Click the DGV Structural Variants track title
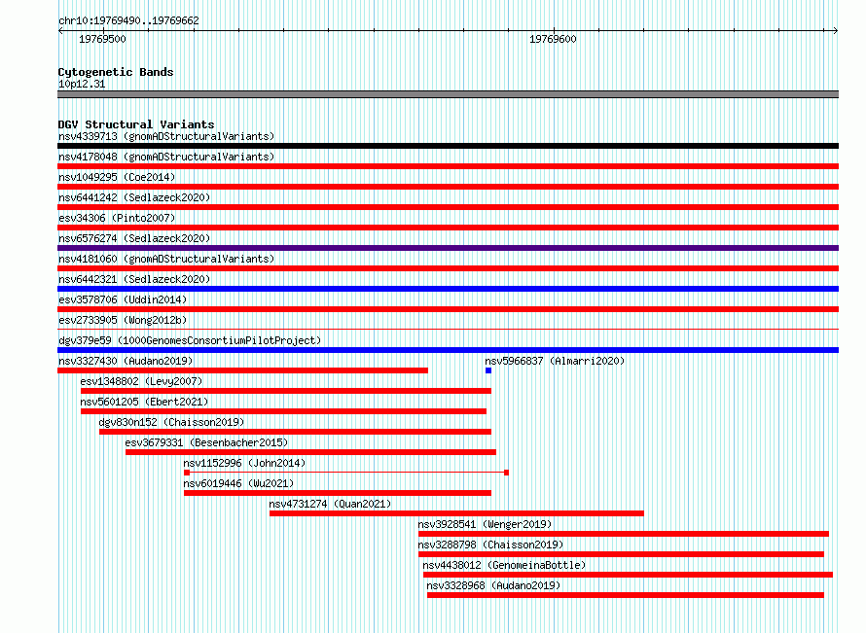 coord(136,124)
